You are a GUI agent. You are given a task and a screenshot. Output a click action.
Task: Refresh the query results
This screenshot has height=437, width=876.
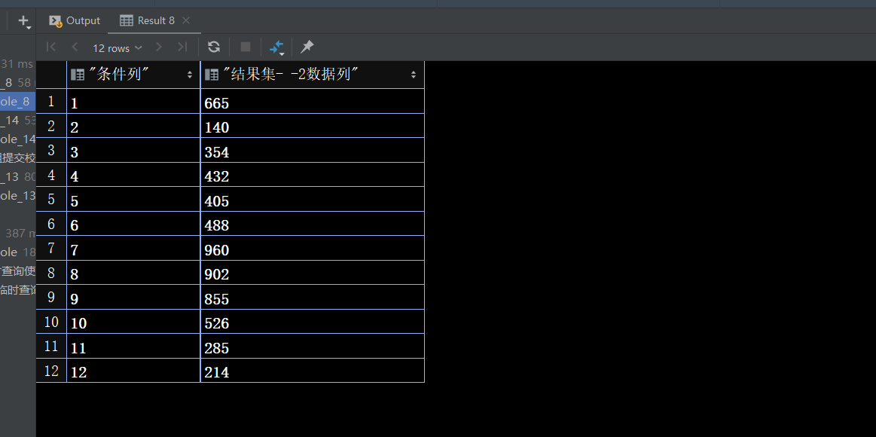click(x=214, y=47)
